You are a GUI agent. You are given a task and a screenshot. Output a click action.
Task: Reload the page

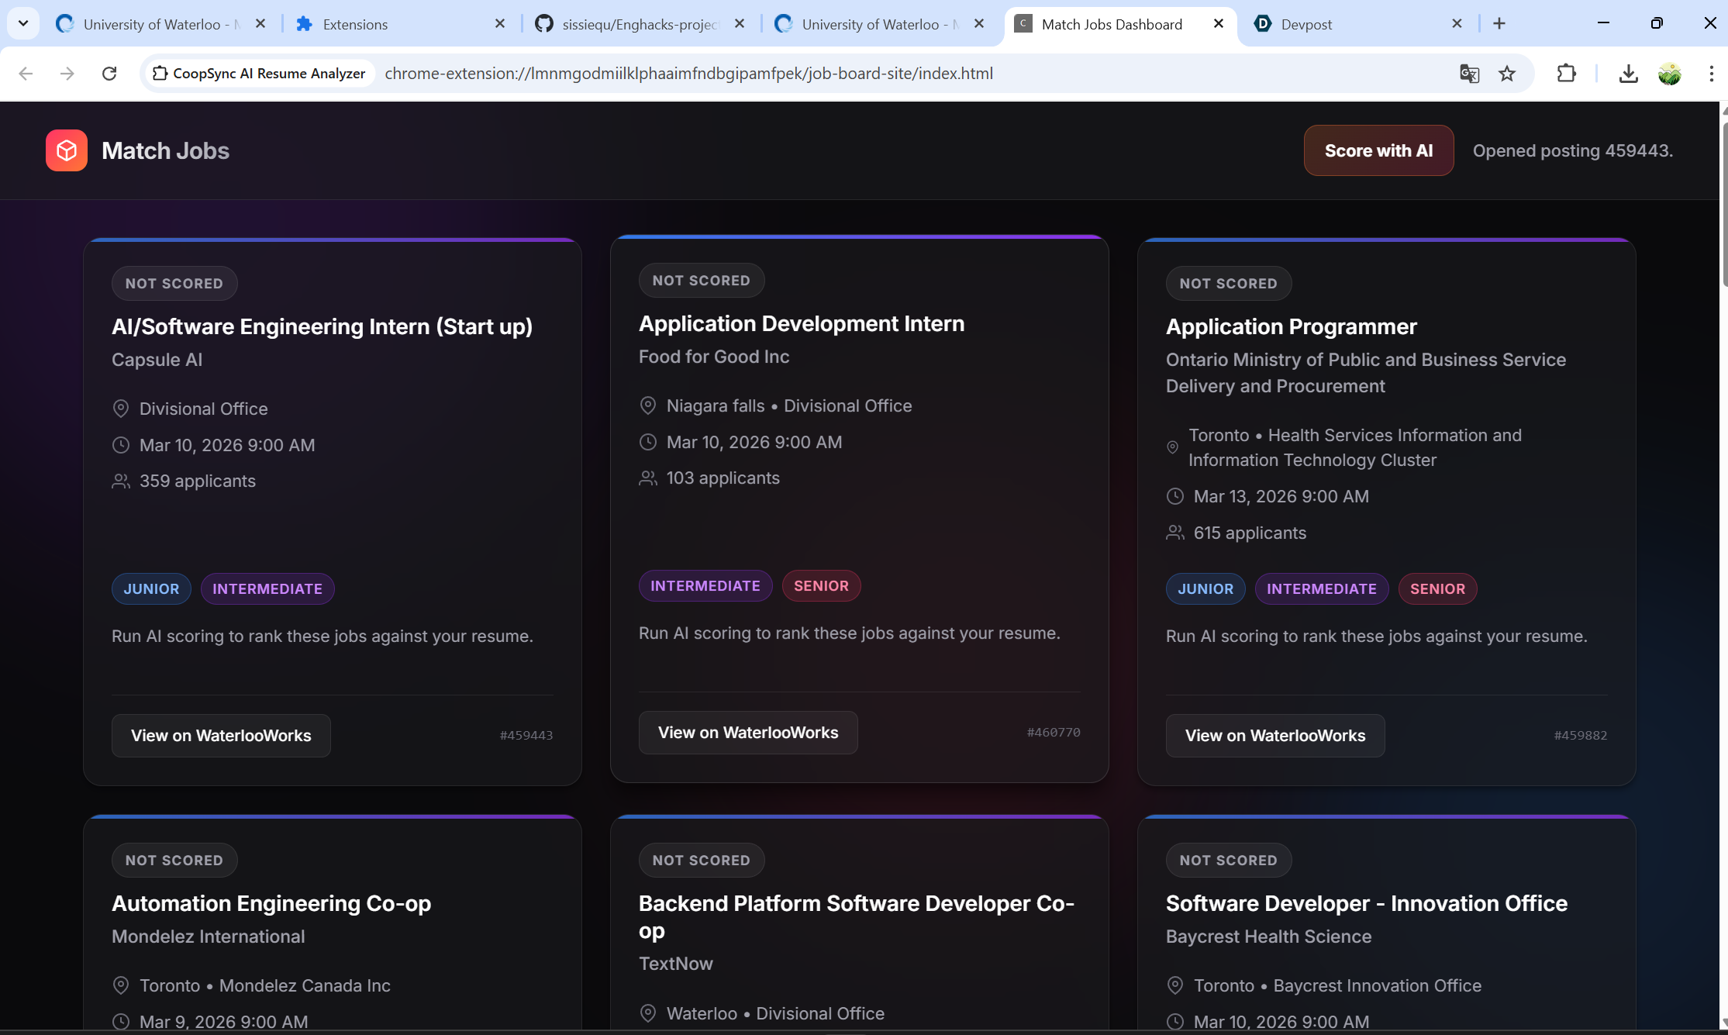[x=109, y=74]
